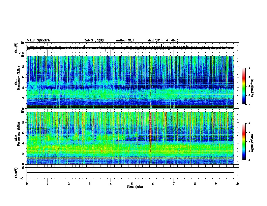Click the thick black ch.3 voltage trace
The image size is (267, 206).
pyautogui.click(x=130, y=172)
